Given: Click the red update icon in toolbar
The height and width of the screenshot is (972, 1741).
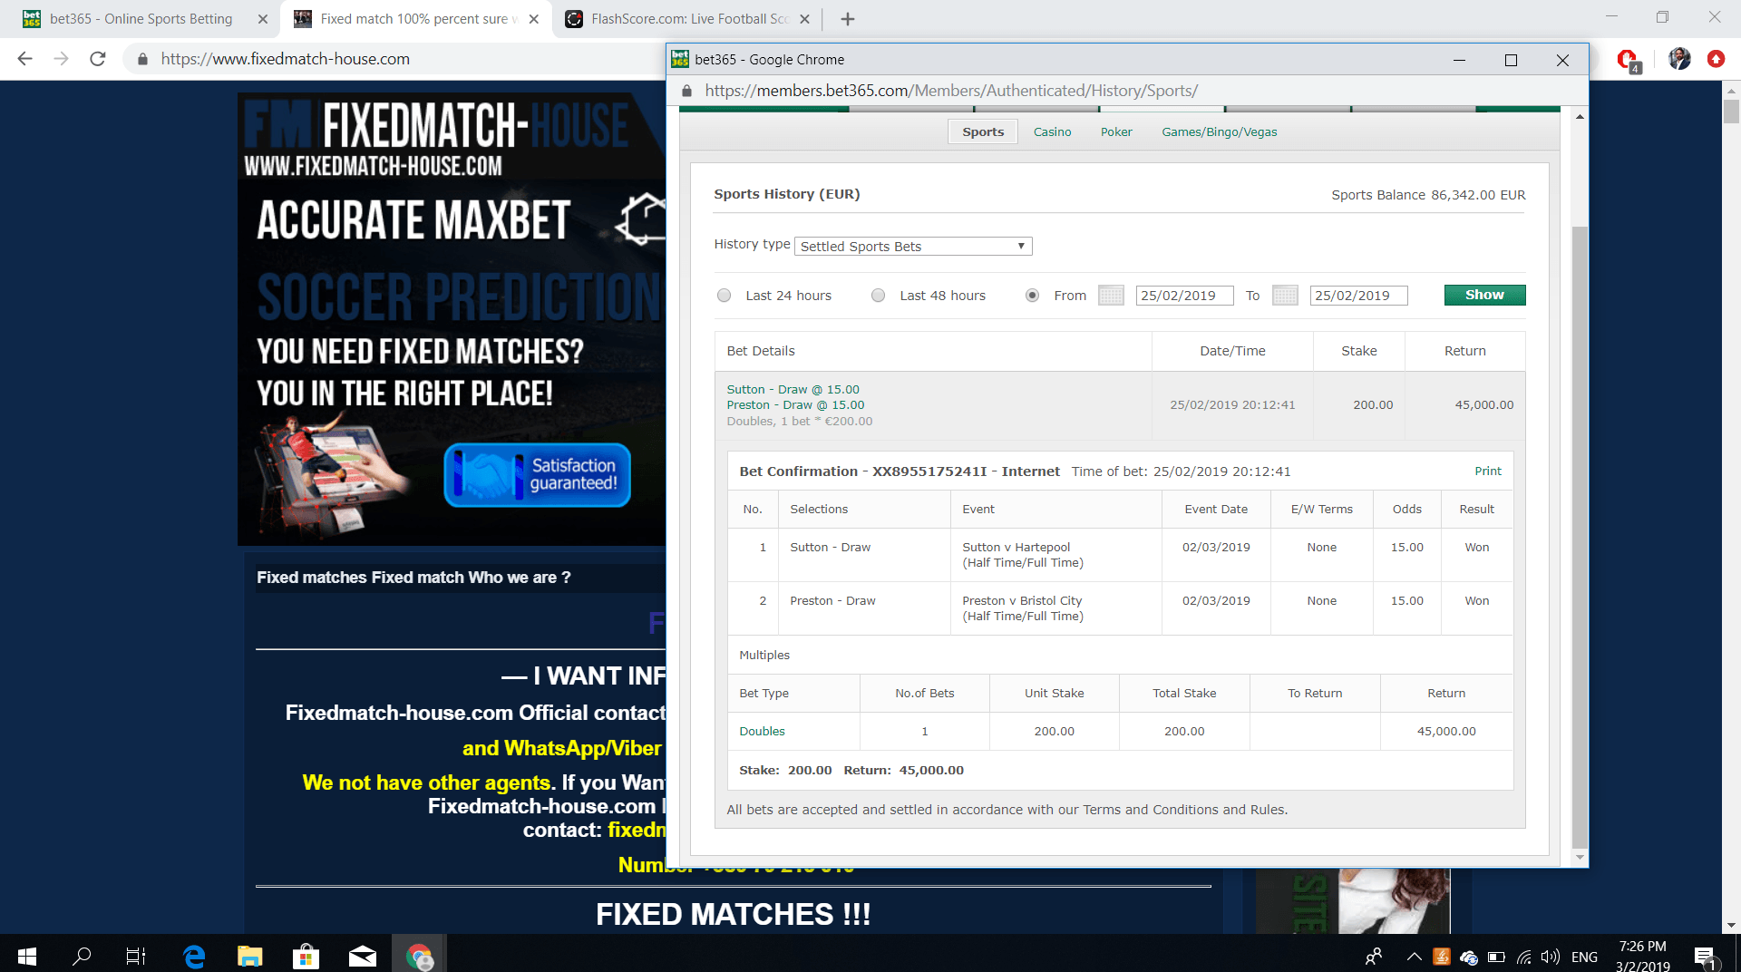Looking at the screenshot, I should pos(1716,59).
